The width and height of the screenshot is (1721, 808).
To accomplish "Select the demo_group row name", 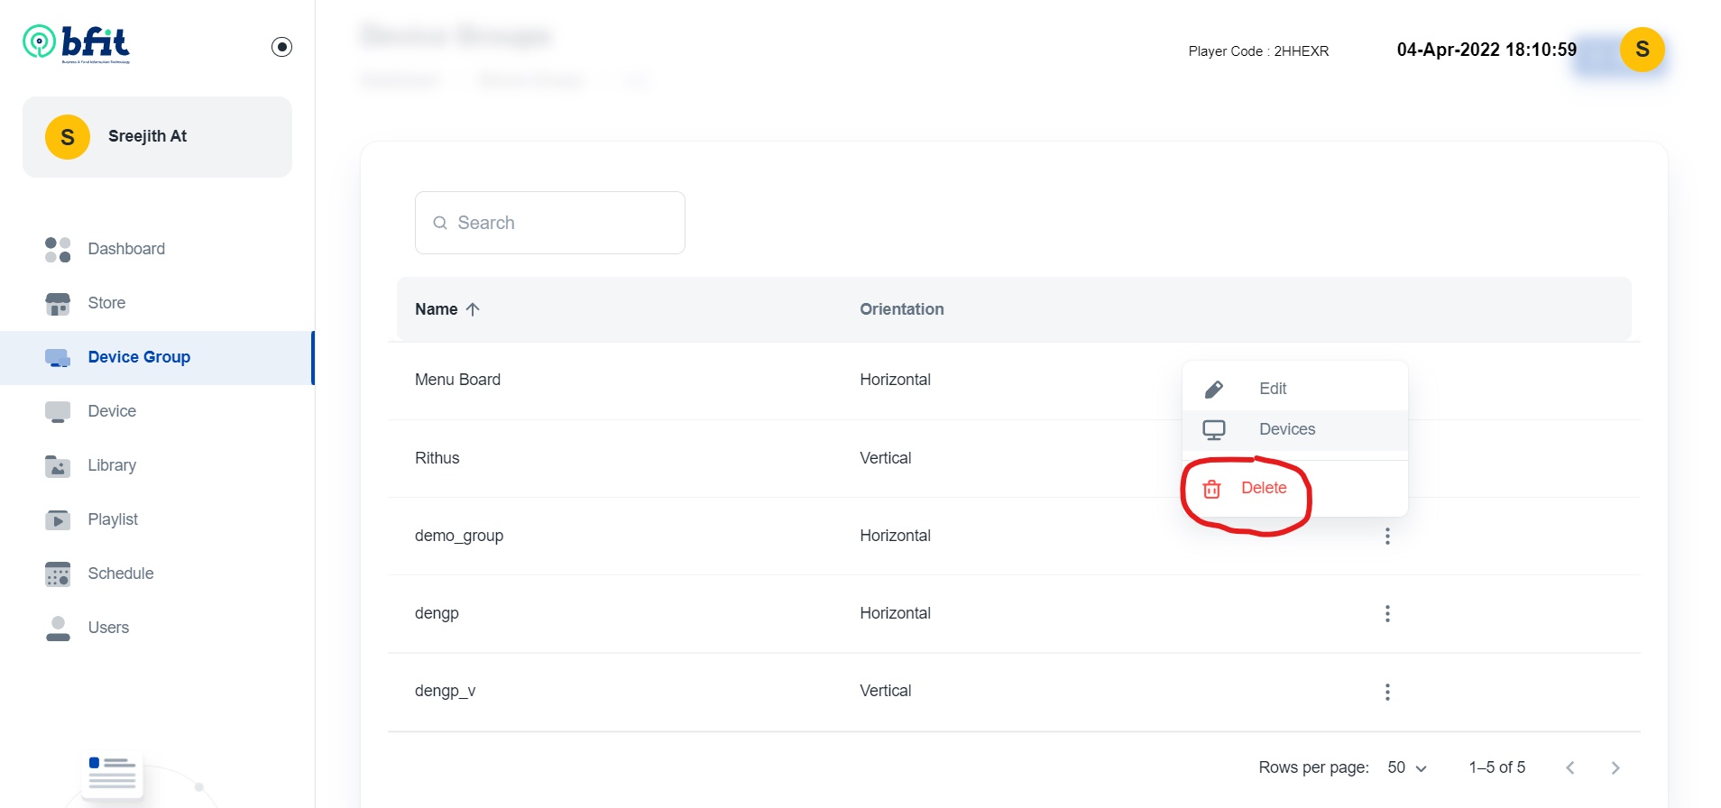I will [x=459, y=536].
